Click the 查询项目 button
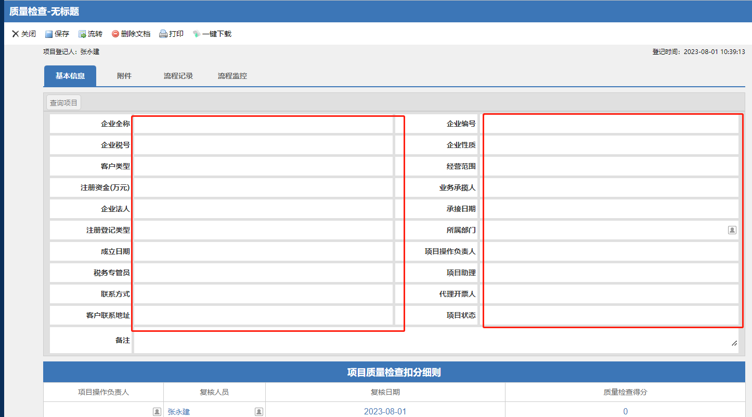The height and width of the screenshot is (417, 752). click(x=63, y=102)
